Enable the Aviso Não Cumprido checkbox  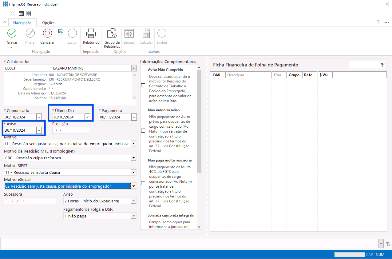(x=143, y=86)
